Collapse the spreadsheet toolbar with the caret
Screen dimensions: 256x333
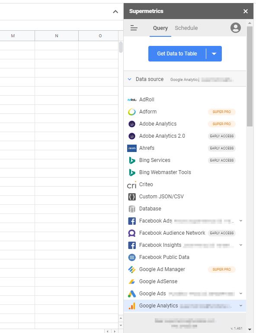click(115, 12)
